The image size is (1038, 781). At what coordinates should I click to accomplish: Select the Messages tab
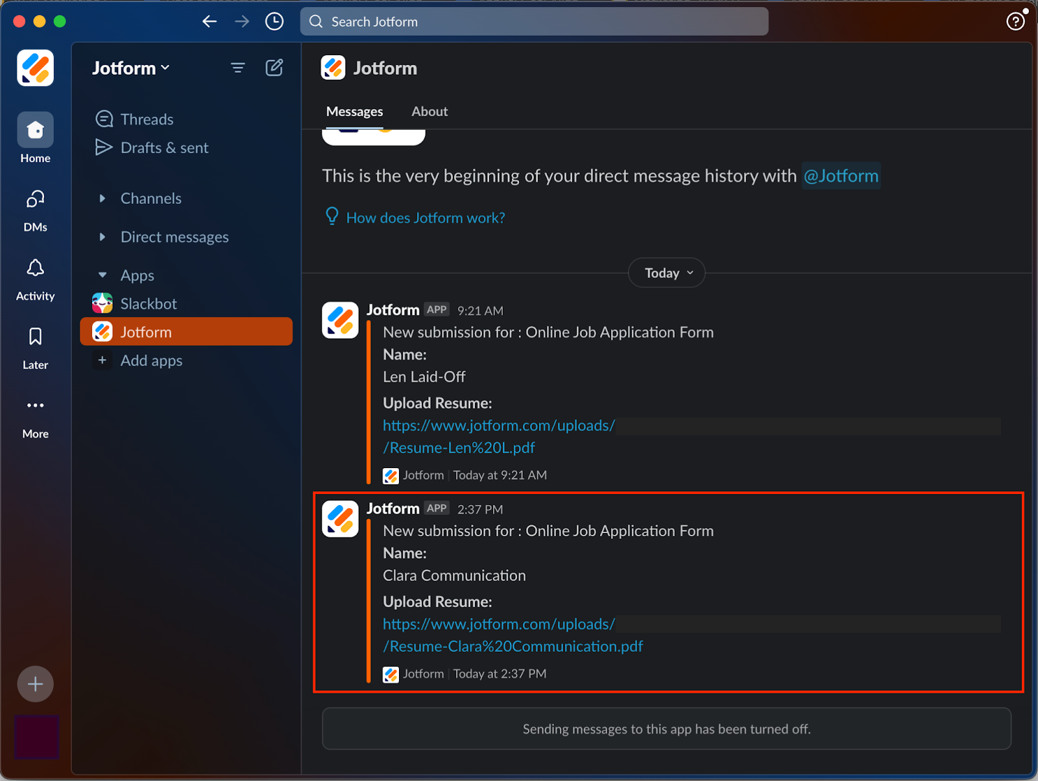click(x=354, y=112)
